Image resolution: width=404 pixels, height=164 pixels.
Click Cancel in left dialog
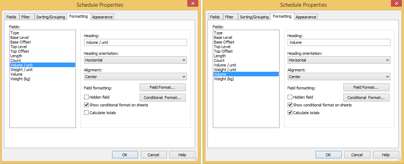[154, 155]
